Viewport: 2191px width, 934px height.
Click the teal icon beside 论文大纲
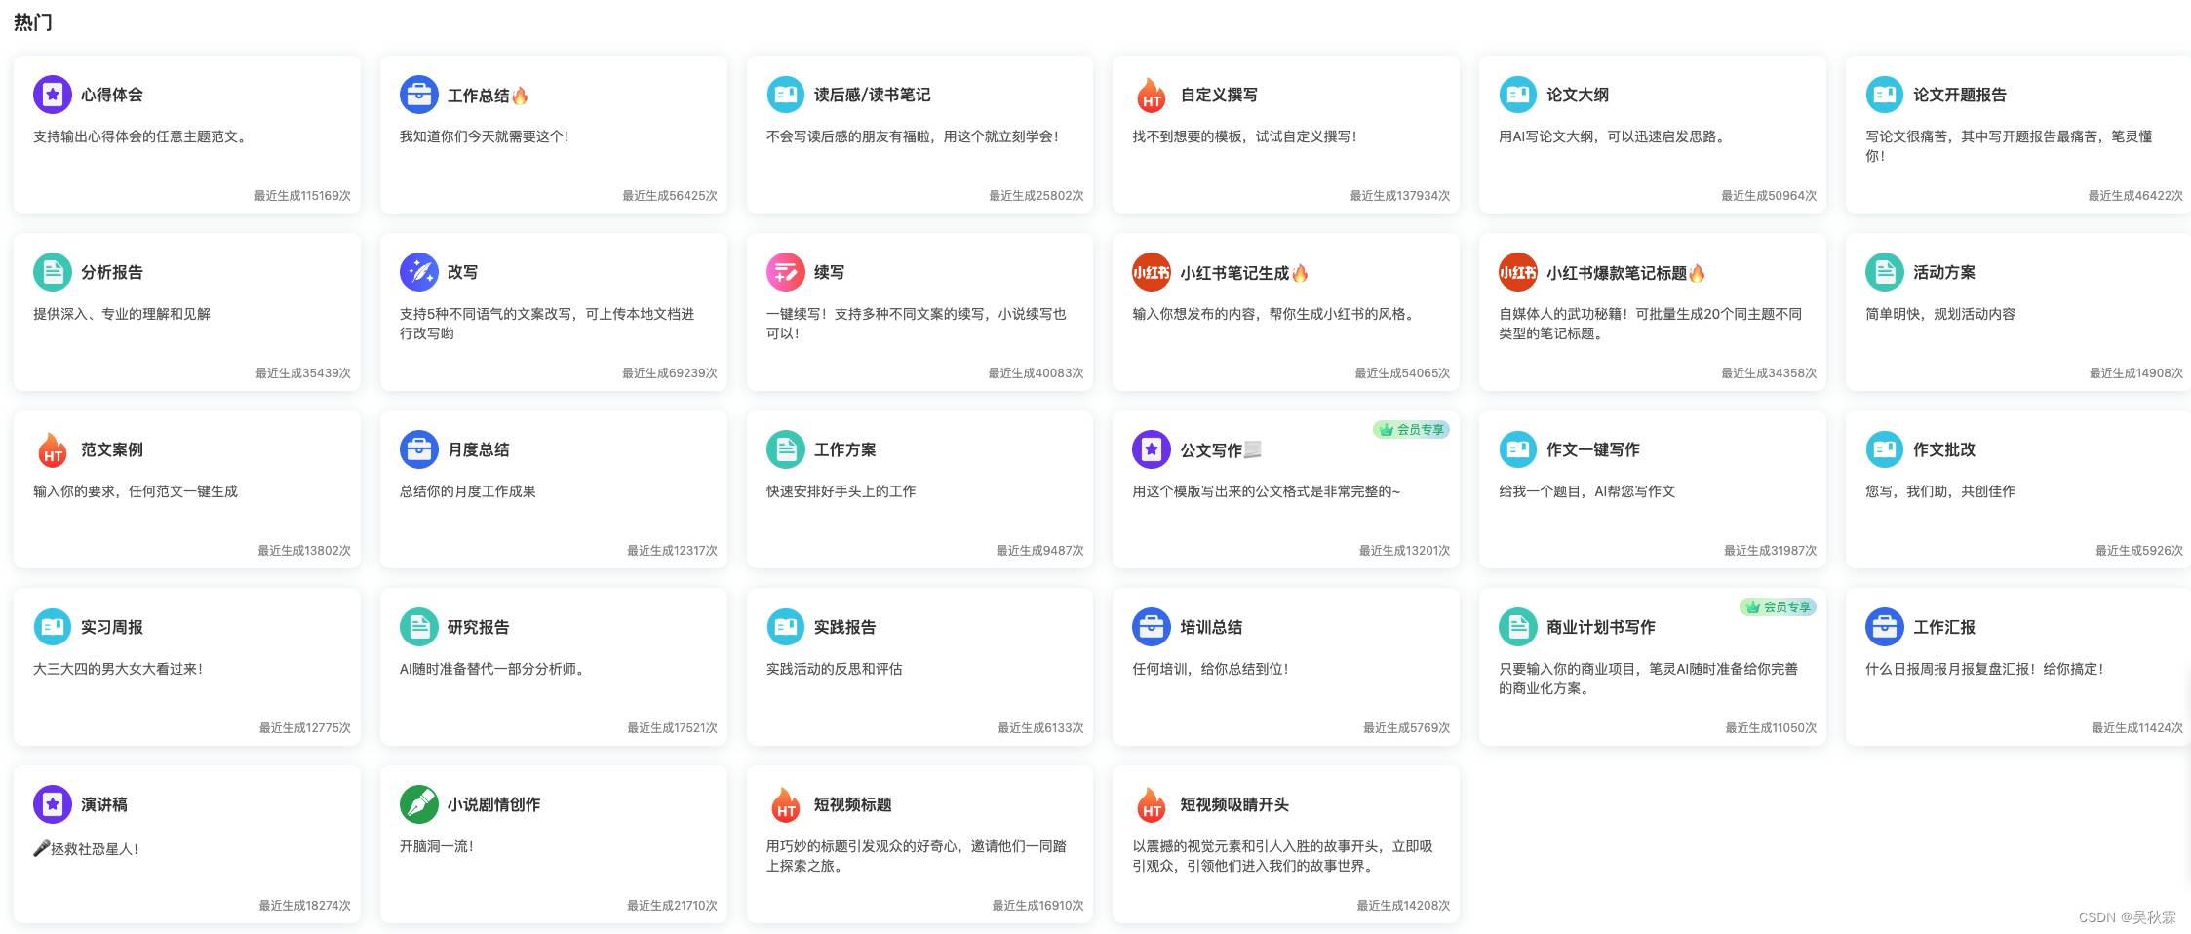1518,95
